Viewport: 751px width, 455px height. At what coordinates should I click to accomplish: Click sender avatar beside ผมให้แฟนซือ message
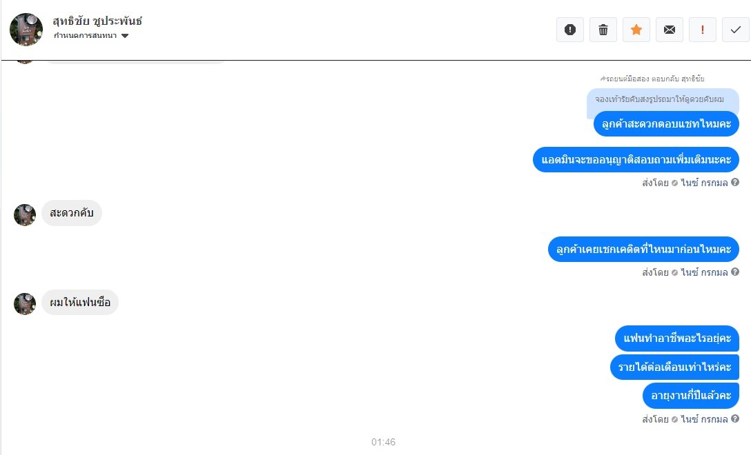pos(25,304)
